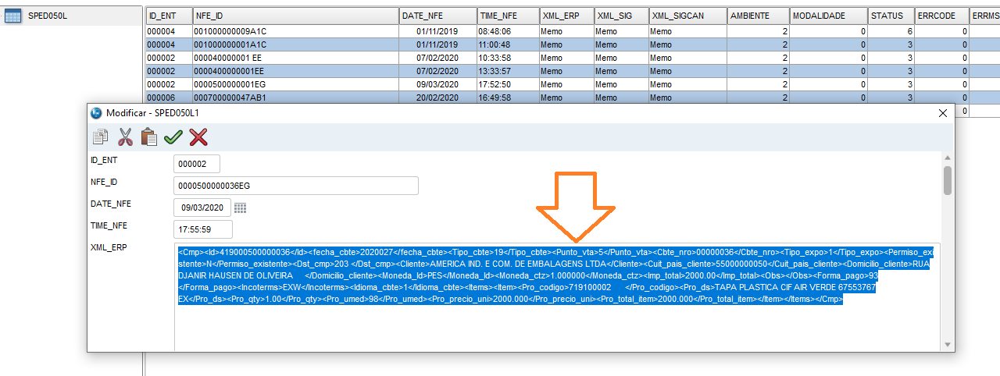Open XML_SIG Memo in the 17:52:50 row
The height and width of the screenshot is (376, 1000).
[x=621, y=84]
